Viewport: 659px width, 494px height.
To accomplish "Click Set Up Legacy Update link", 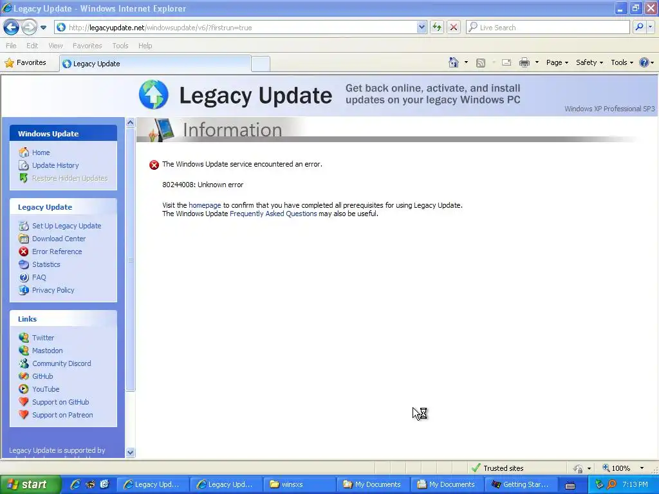I will 67,226.
